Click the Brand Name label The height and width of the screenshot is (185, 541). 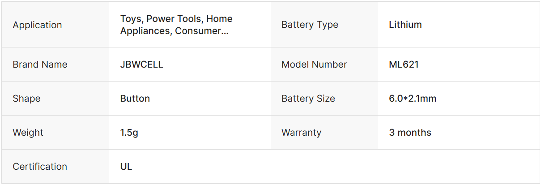(40, 65)
